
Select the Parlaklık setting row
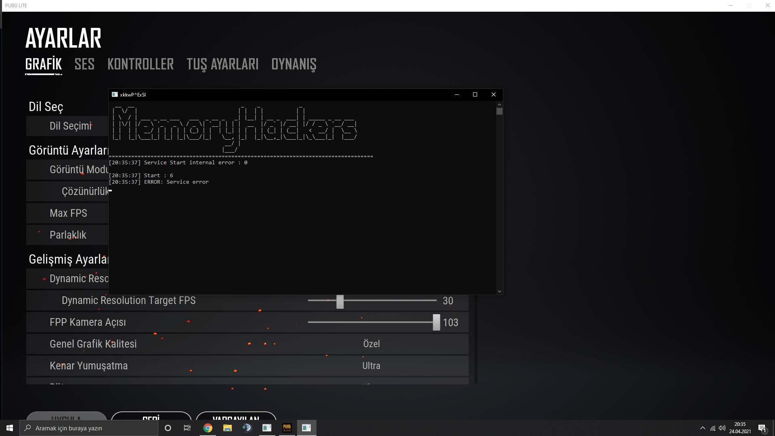(67, 235)
